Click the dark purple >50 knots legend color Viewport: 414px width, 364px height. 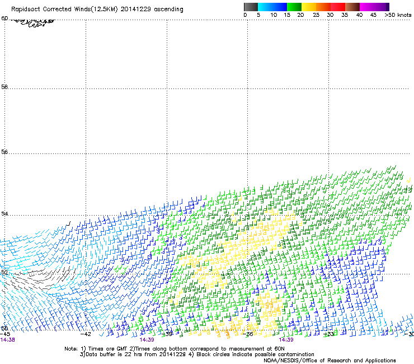coord(387,7)
